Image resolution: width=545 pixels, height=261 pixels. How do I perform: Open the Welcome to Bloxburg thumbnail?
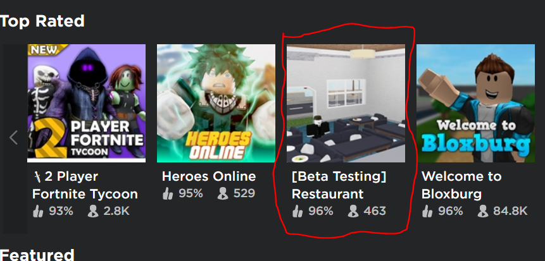tap(475, 103)
